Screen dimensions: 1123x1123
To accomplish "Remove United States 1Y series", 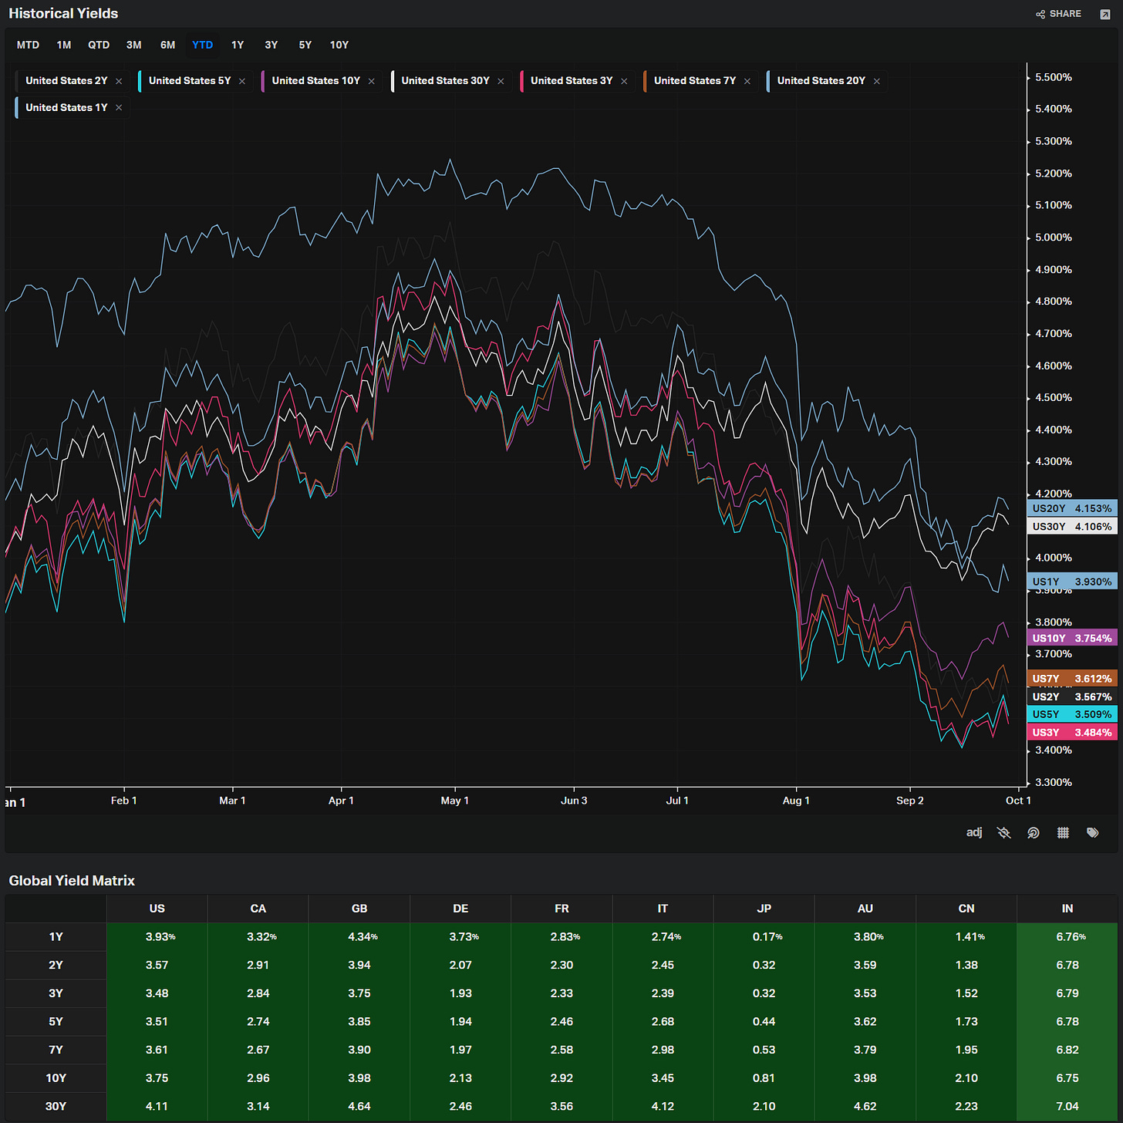I will [119, 108].
